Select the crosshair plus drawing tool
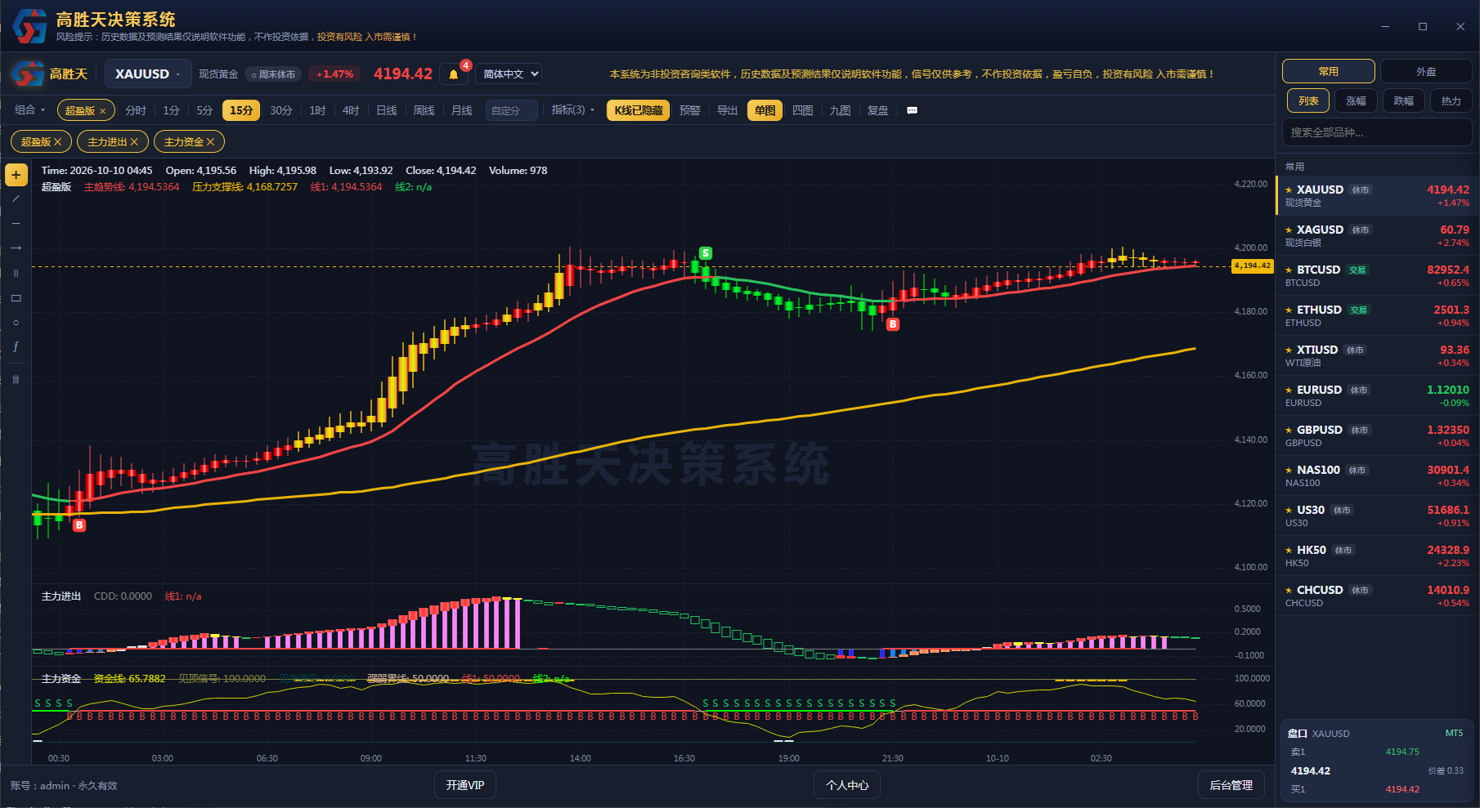 tap(16, 175)
